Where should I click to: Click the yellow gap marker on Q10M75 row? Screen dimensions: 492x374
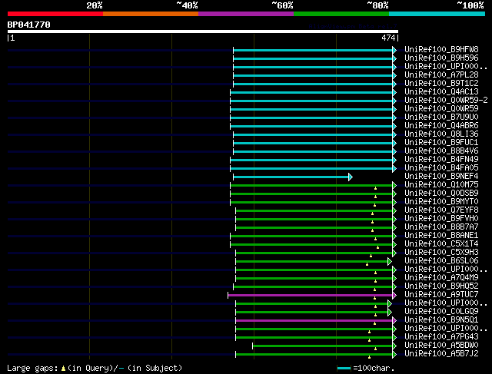click(x=376, y=187)
